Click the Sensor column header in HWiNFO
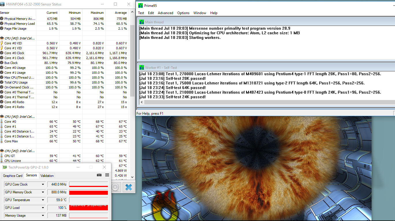 [18, 13]
